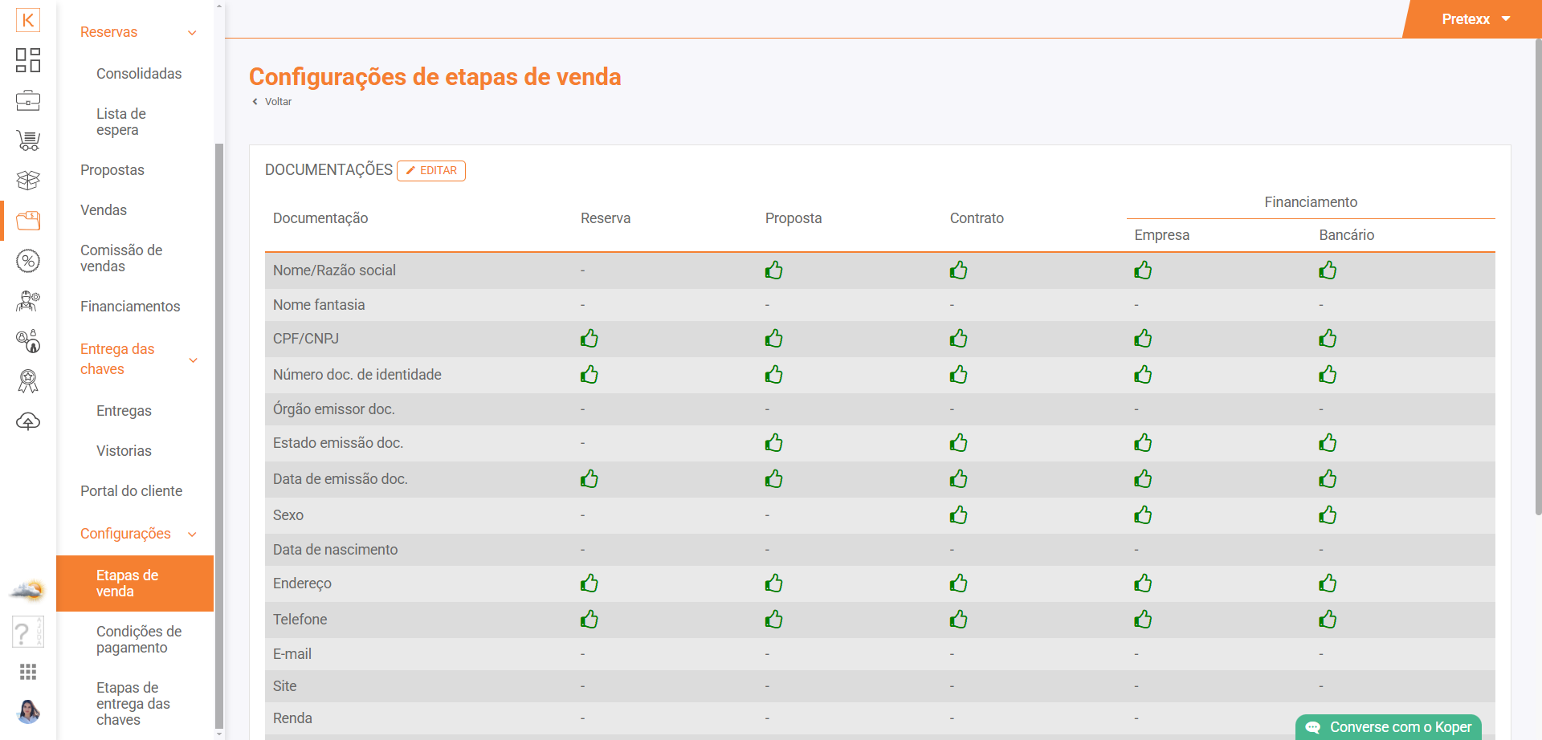Click Reserva thumbs-up for CPF/CNPJ row
The width and height of the screenshot is (1542, 740).
click(x=589, y=339)
